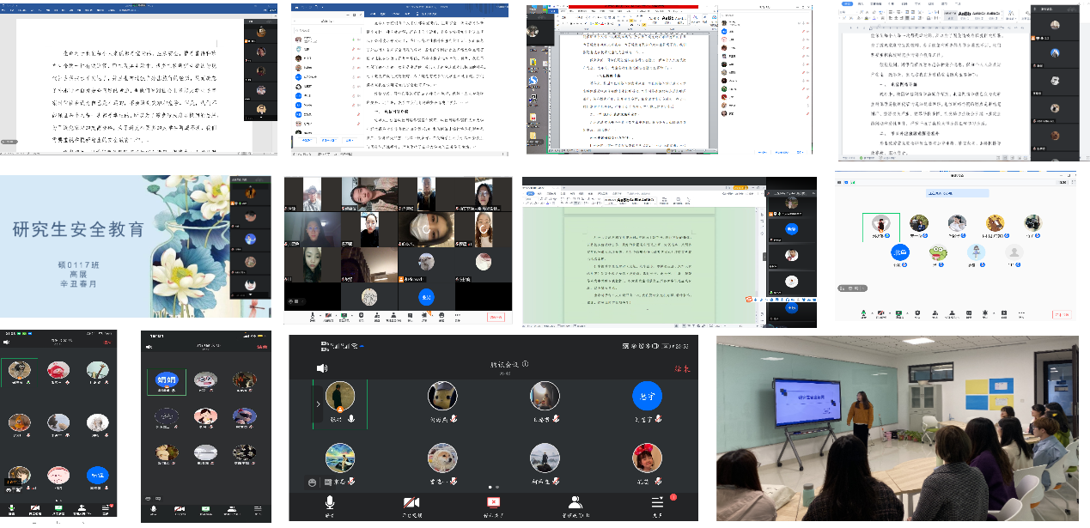This screenshot has height=528, width=1090.
Task: Click red leave button in the video grid window
Action: (496, 317)
